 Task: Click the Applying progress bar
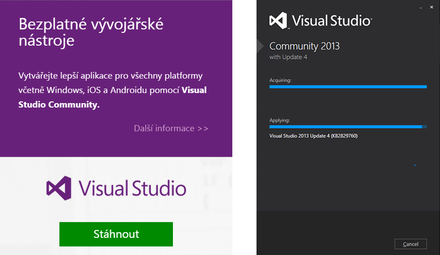tap(348, 127)
